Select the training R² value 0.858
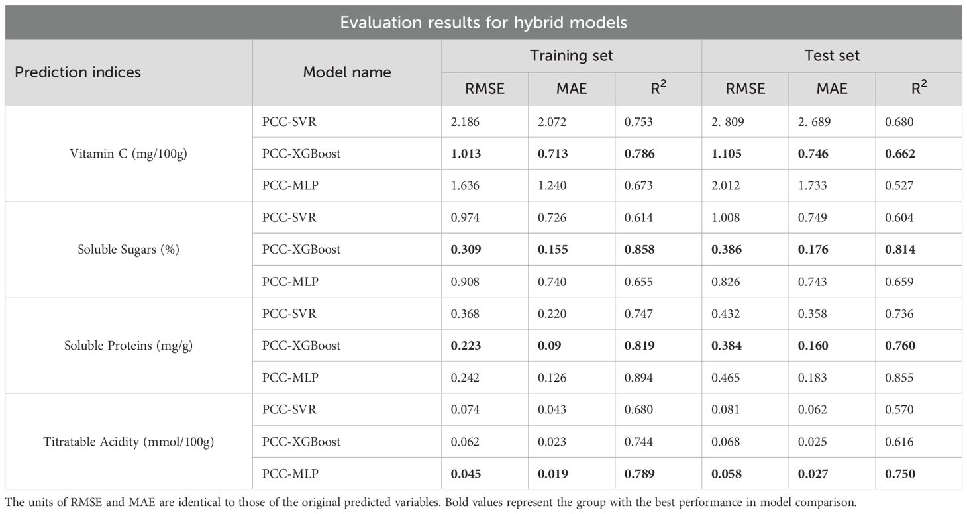The image size is (967, 514). [x=638, y=250]
